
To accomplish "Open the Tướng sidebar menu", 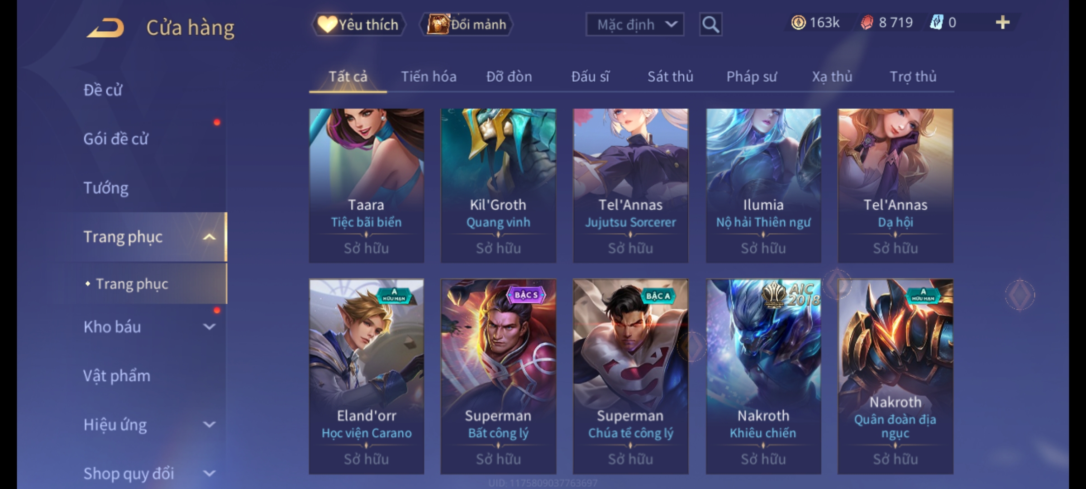I will point(106,188).
